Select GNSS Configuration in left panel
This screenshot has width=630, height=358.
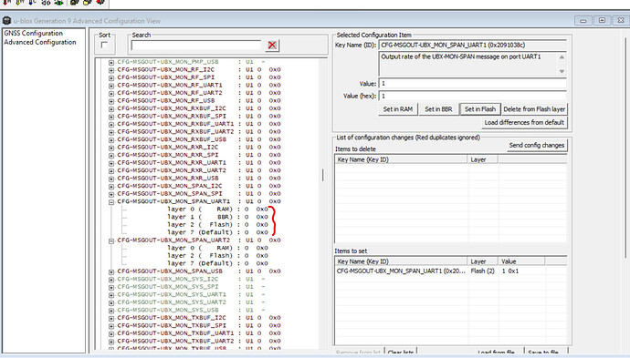point(34,34)
